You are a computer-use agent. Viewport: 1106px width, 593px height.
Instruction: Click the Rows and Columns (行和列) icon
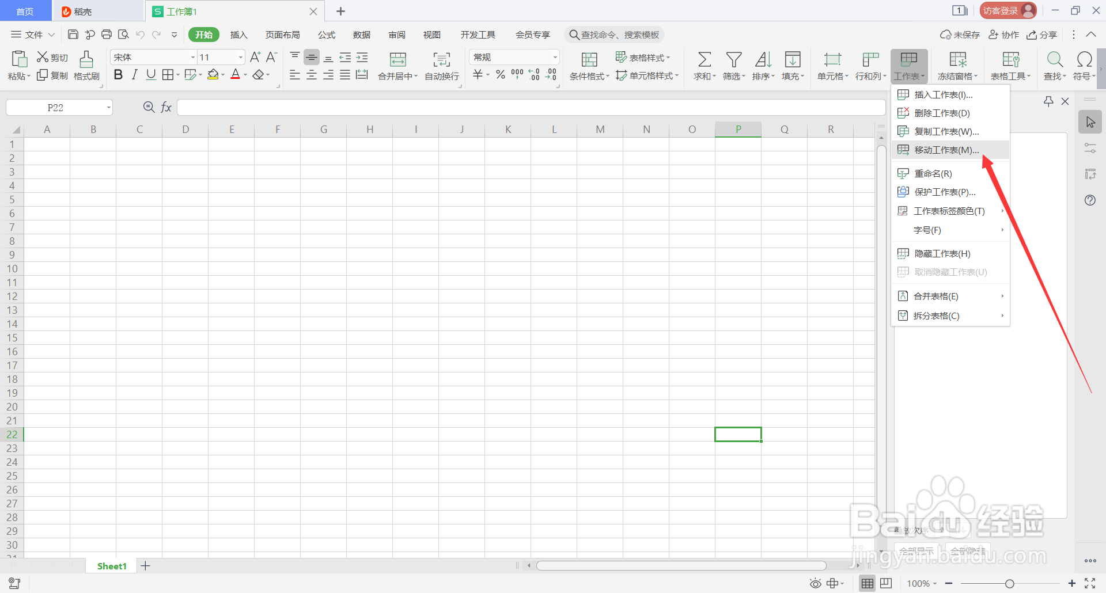(870, 59)
